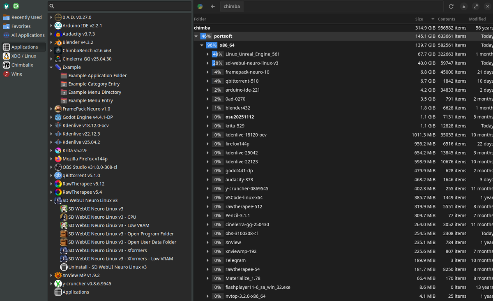493x301 pixels.
Task: Click the Cinelerra GG app icon
Action: point(58,59)
